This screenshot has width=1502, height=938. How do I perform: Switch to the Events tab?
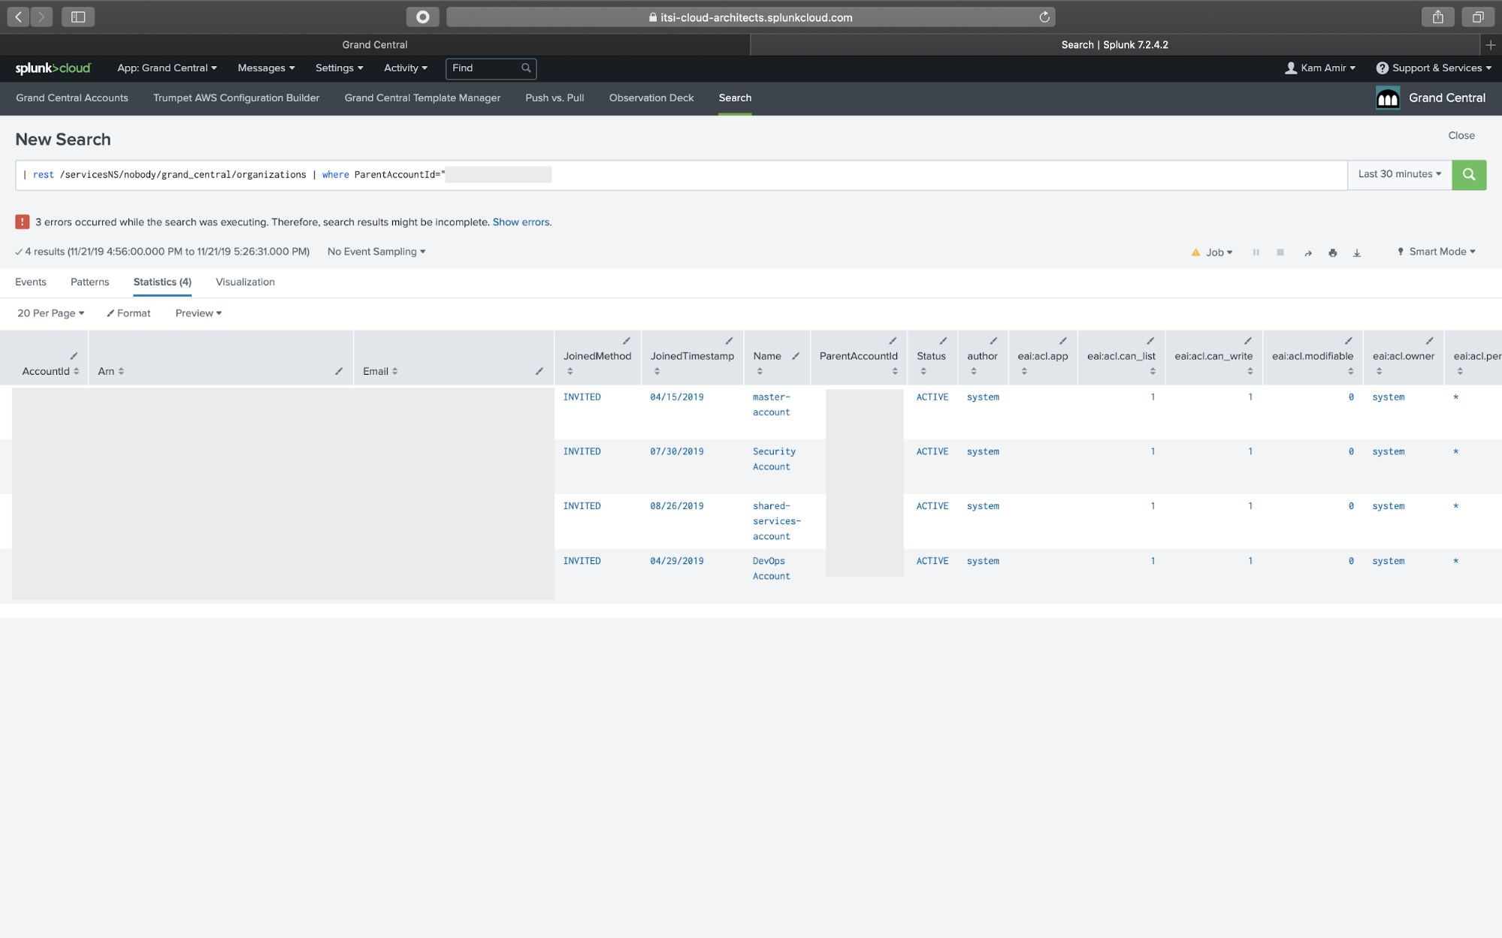coord(31,282)
